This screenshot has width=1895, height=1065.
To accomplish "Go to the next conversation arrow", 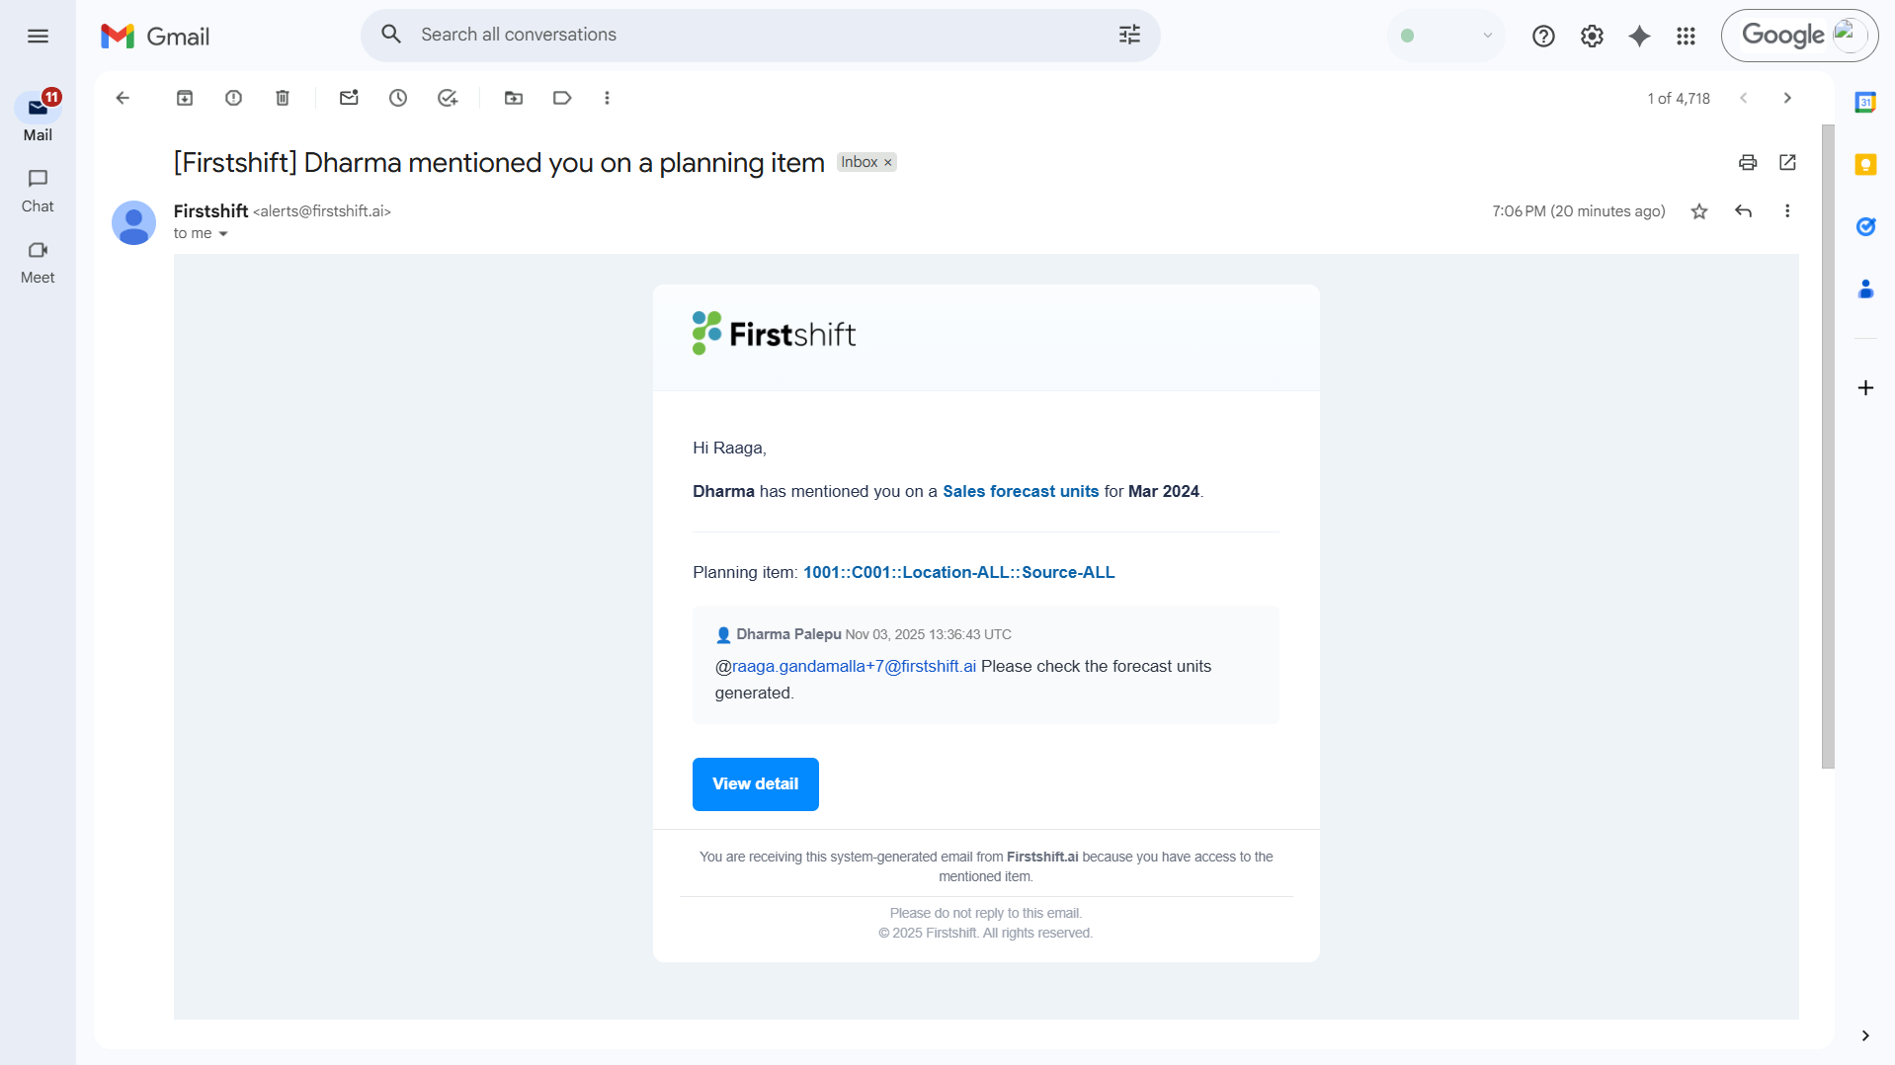I will 1787,98.
